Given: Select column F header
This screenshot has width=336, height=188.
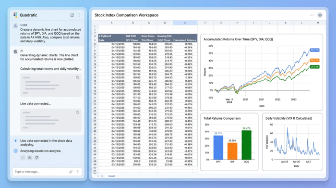Looking at the screenshot, I should pyautogui.click(x=205, y=23).
